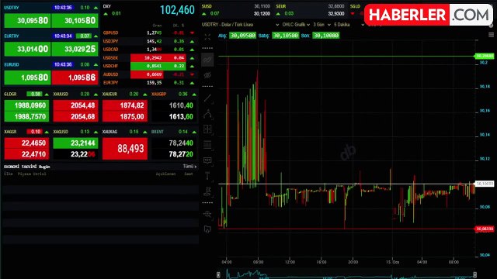Click the Tümü link in economic calendar

coord(189,167)
